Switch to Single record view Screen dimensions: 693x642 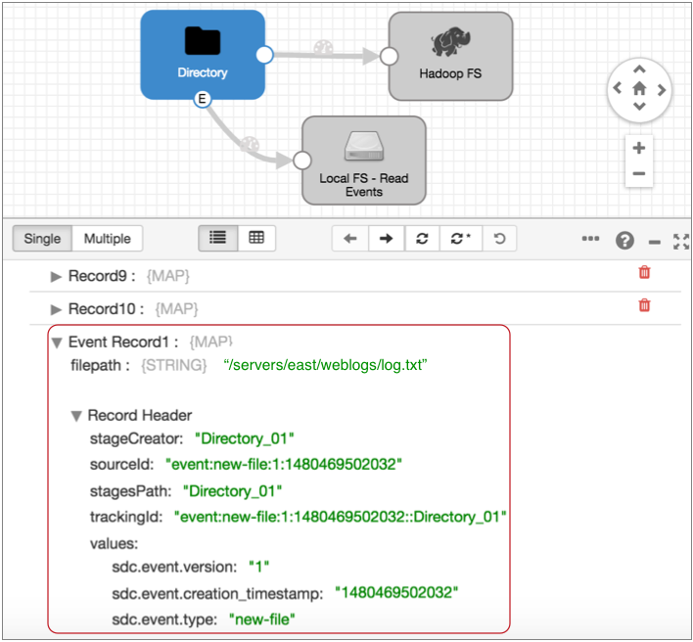[x=42, y=239]
